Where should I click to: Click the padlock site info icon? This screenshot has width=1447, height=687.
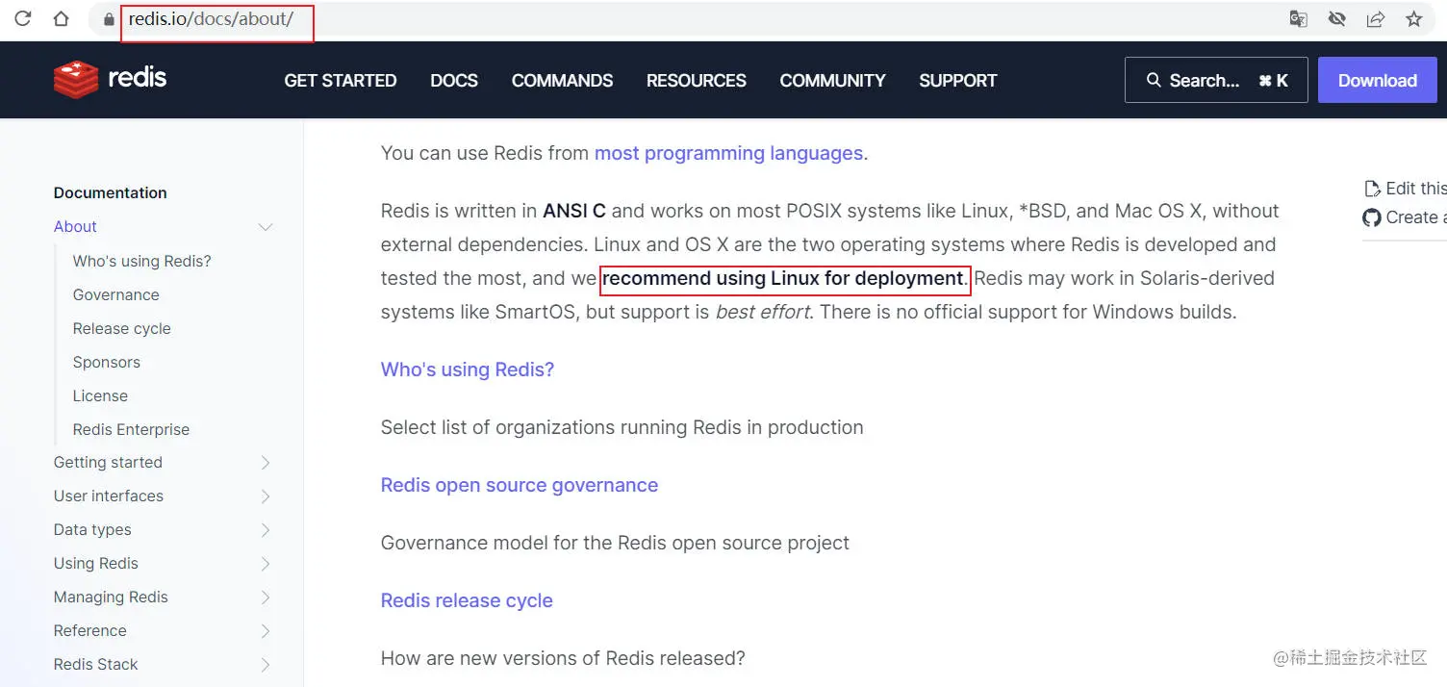click(x=109, y=19)
